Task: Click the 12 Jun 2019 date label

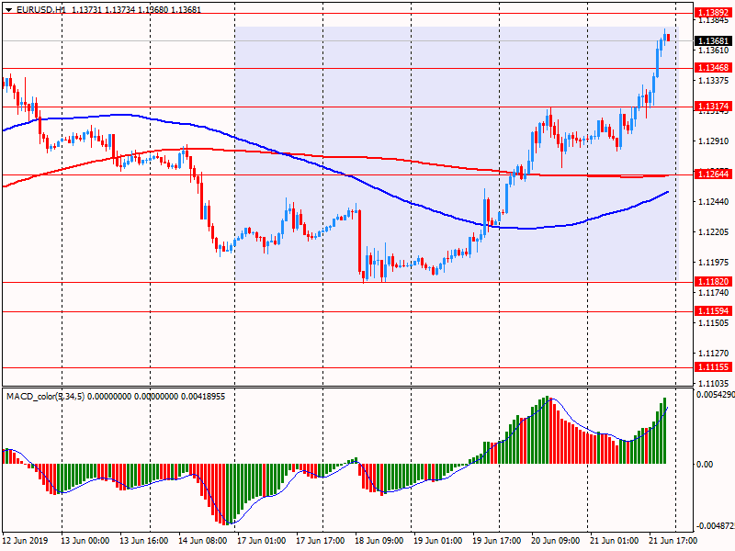Action: click(25, 540)
